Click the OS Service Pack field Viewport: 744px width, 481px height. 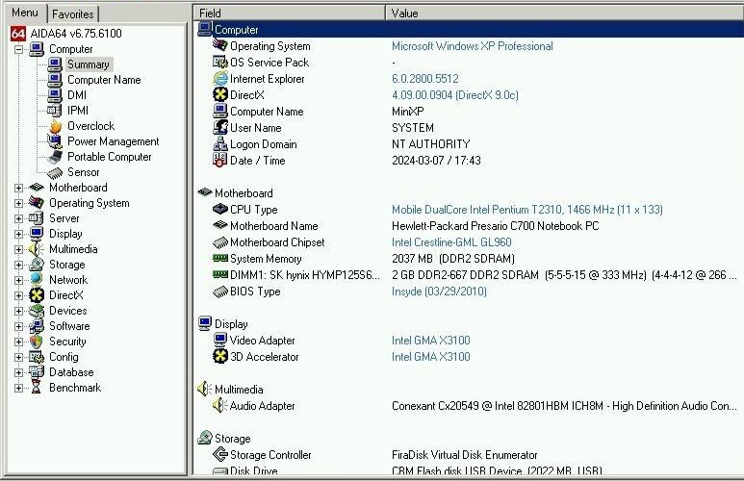pos(269,63)
